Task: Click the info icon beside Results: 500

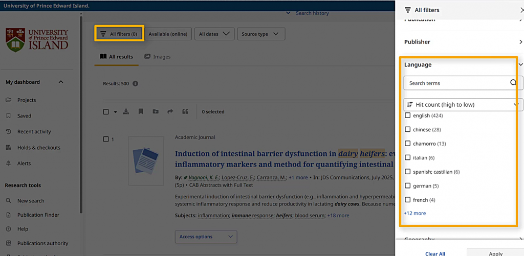Action: click(135, 84)
